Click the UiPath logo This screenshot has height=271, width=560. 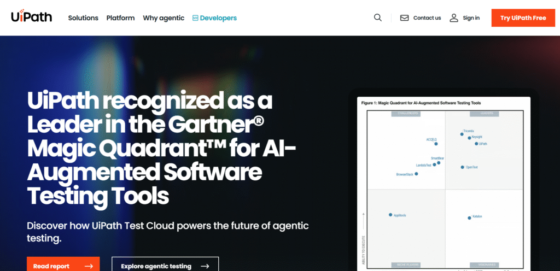[x=31, y=17]
